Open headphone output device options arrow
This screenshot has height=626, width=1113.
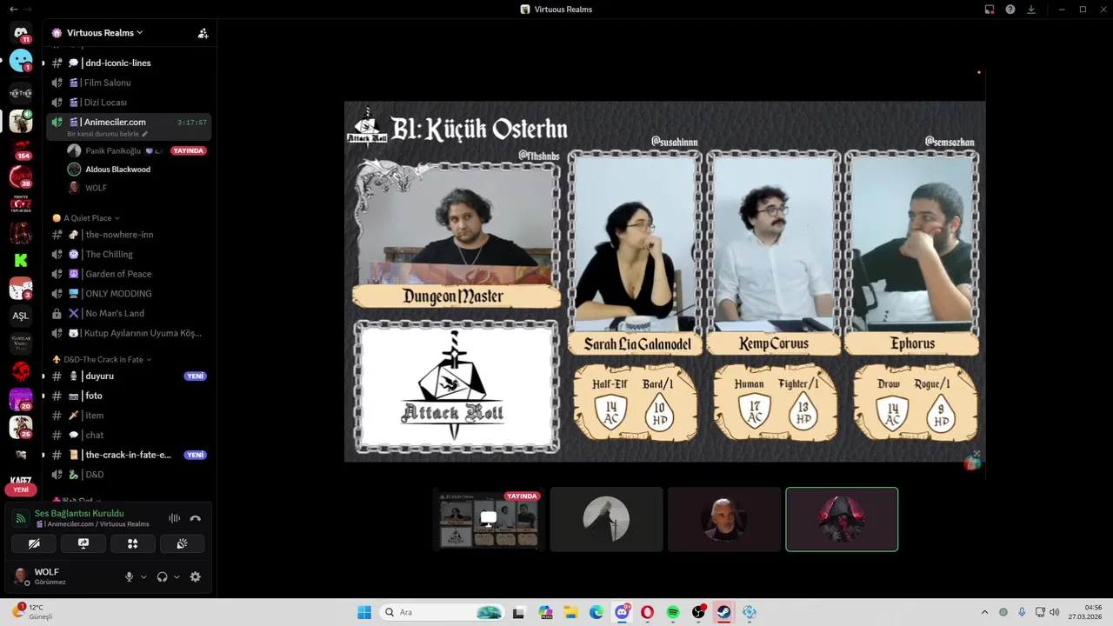pyautogui.click(x=177, y=576)
